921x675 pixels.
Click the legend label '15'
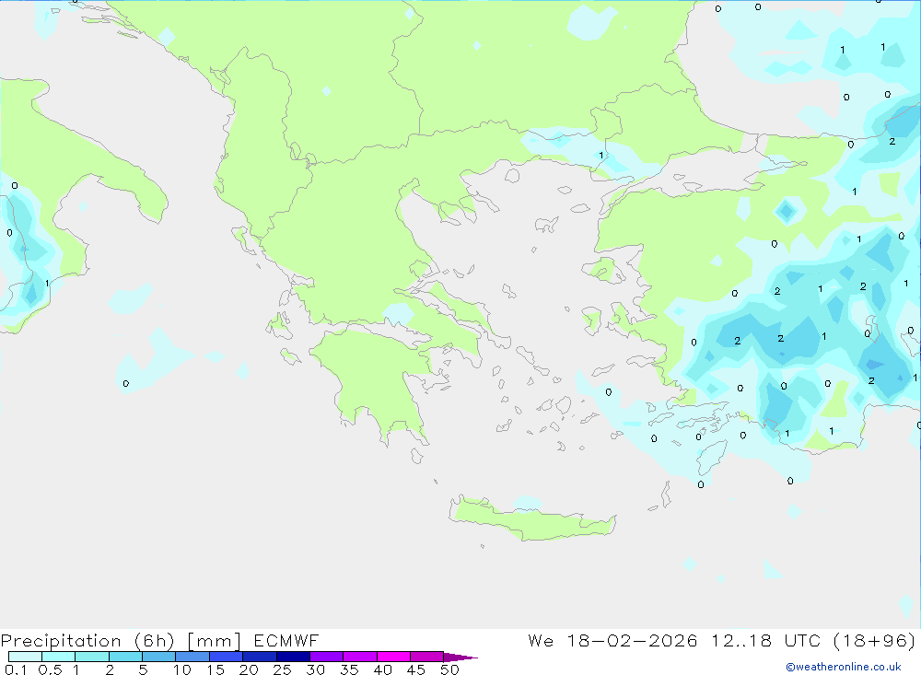point(216,669)
